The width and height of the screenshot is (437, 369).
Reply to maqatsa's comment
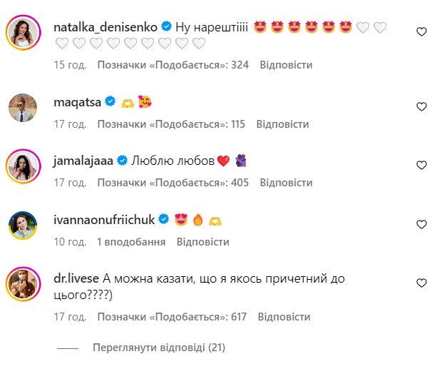[284, 124]
